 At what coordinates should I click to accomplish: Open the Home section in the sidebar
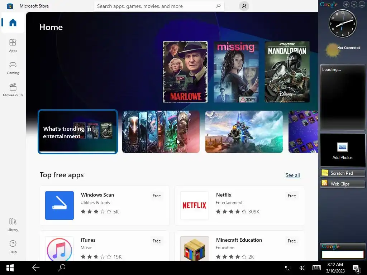[13, 23]
